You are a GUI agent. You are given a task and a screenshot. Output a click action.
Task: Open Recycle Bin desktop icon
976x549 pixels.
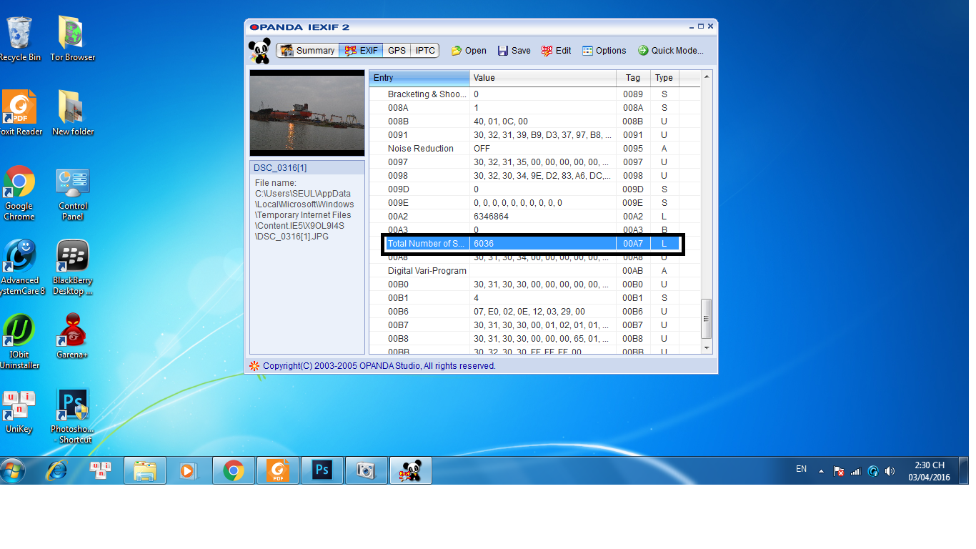pyautogui.click(x=19, y=39)
